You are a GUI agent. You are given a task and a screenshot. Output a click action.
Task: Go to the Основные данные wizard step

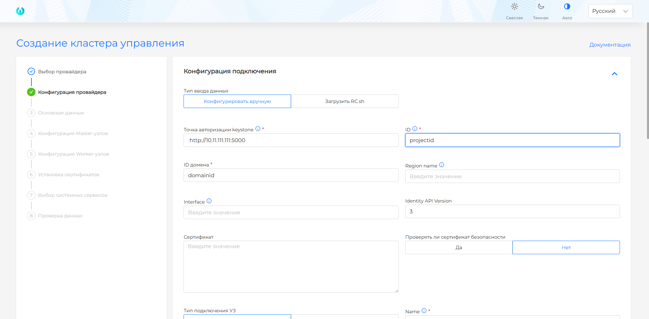(61, 113)
